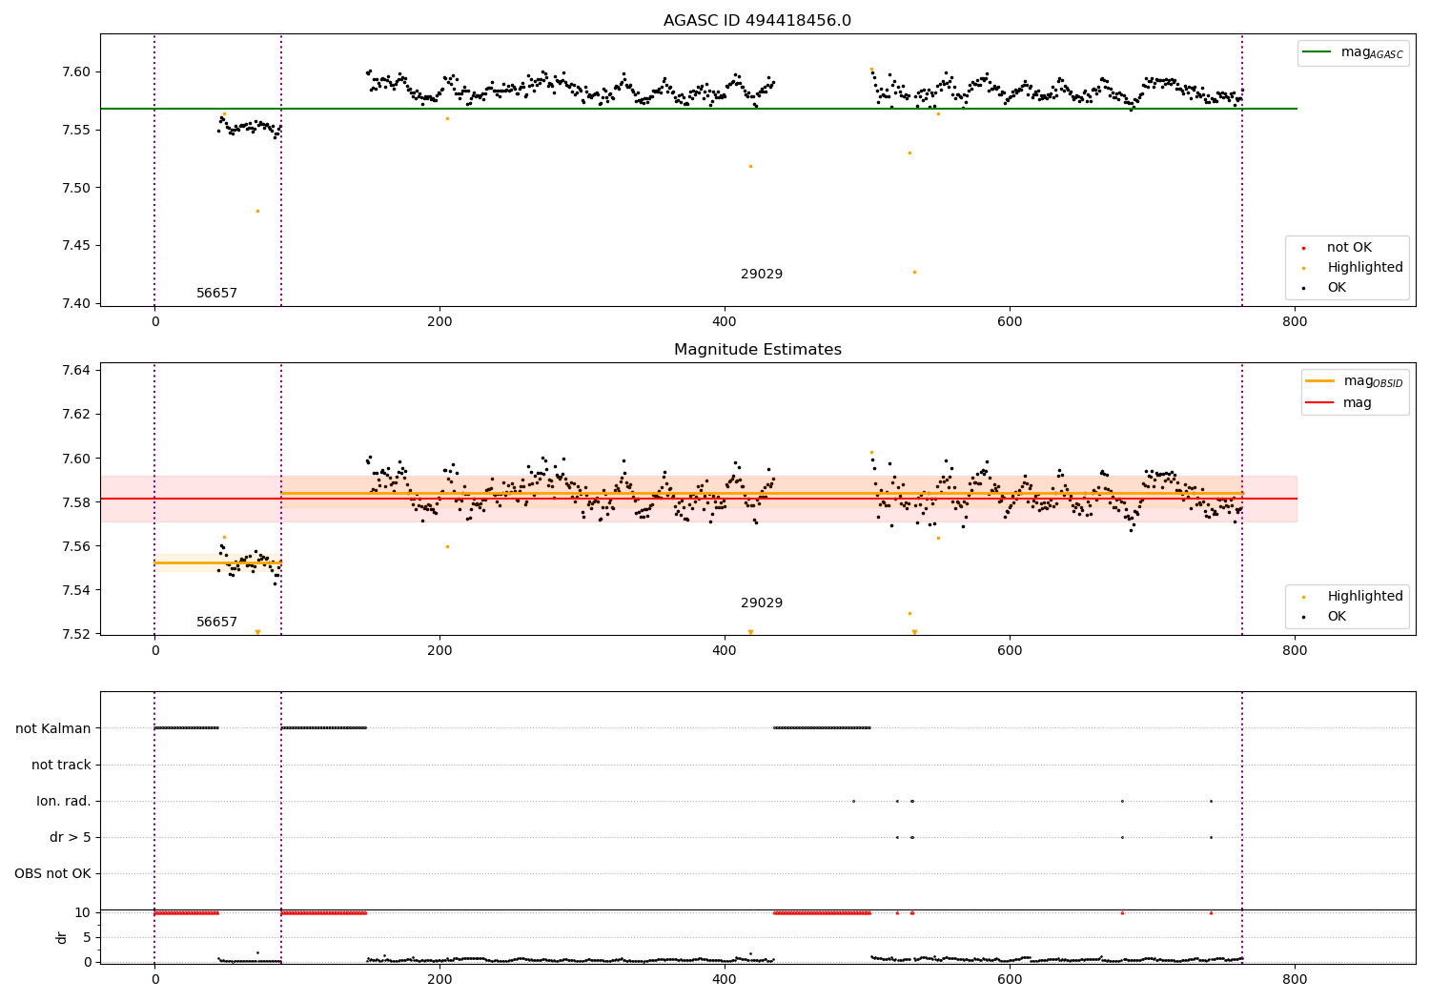Click the 'AGASC ID 494418456.0' plot title
Viewport: 1430px width, 1001px height.
click(x=757, y=21)
